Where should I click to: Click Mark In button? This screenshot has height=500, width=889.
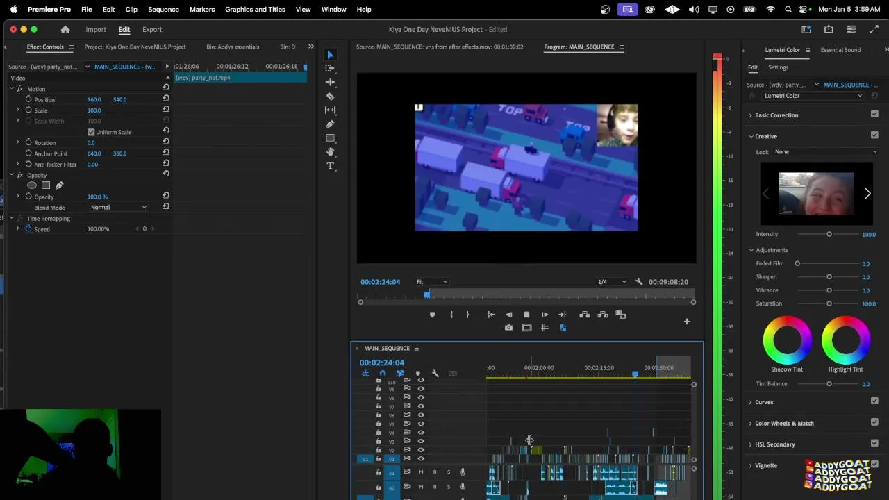[451, 315]
